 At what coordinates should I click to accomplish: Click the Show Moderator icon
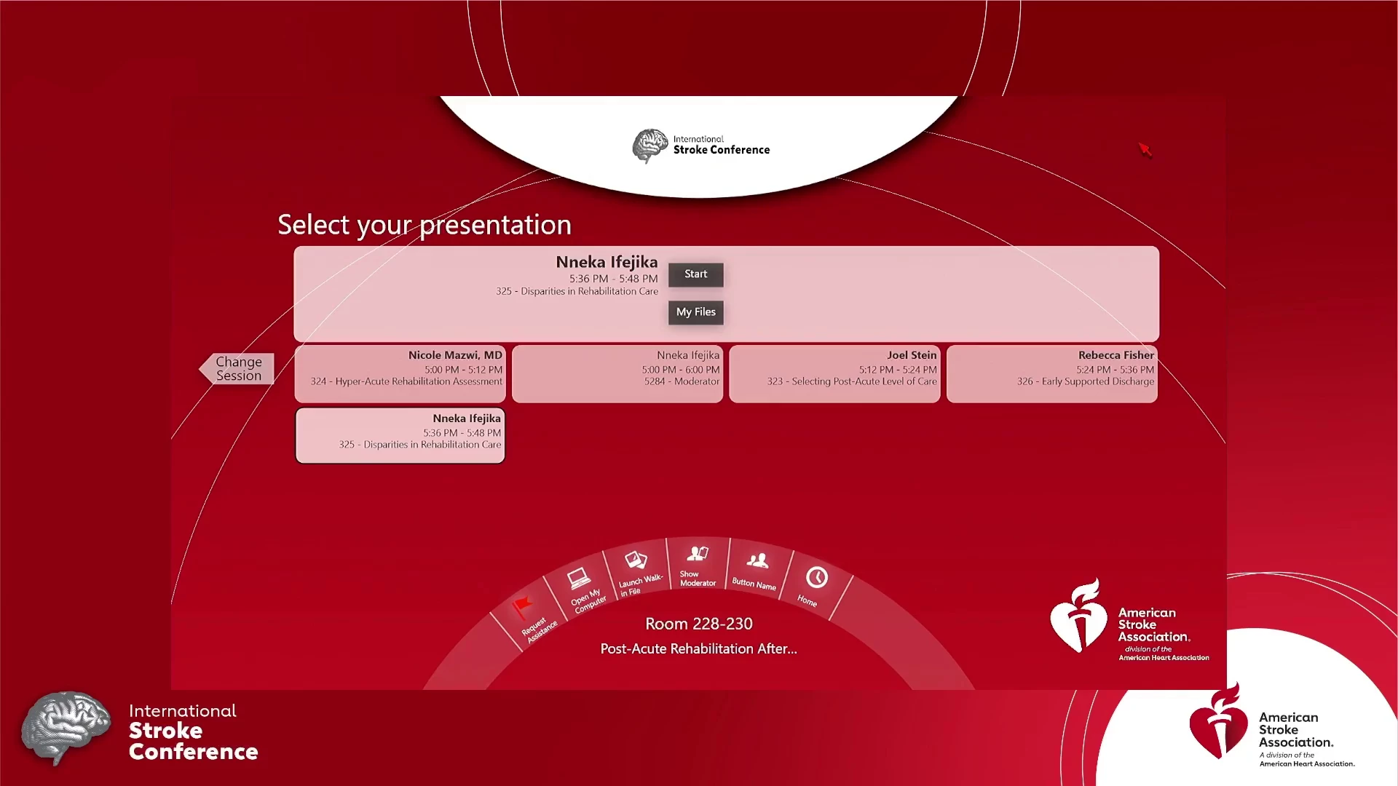tap(698, 554)
